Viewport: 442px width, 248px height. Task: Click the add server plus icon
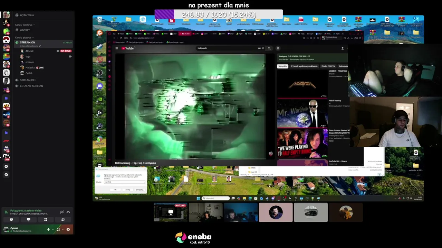click(x=6, y=166)
